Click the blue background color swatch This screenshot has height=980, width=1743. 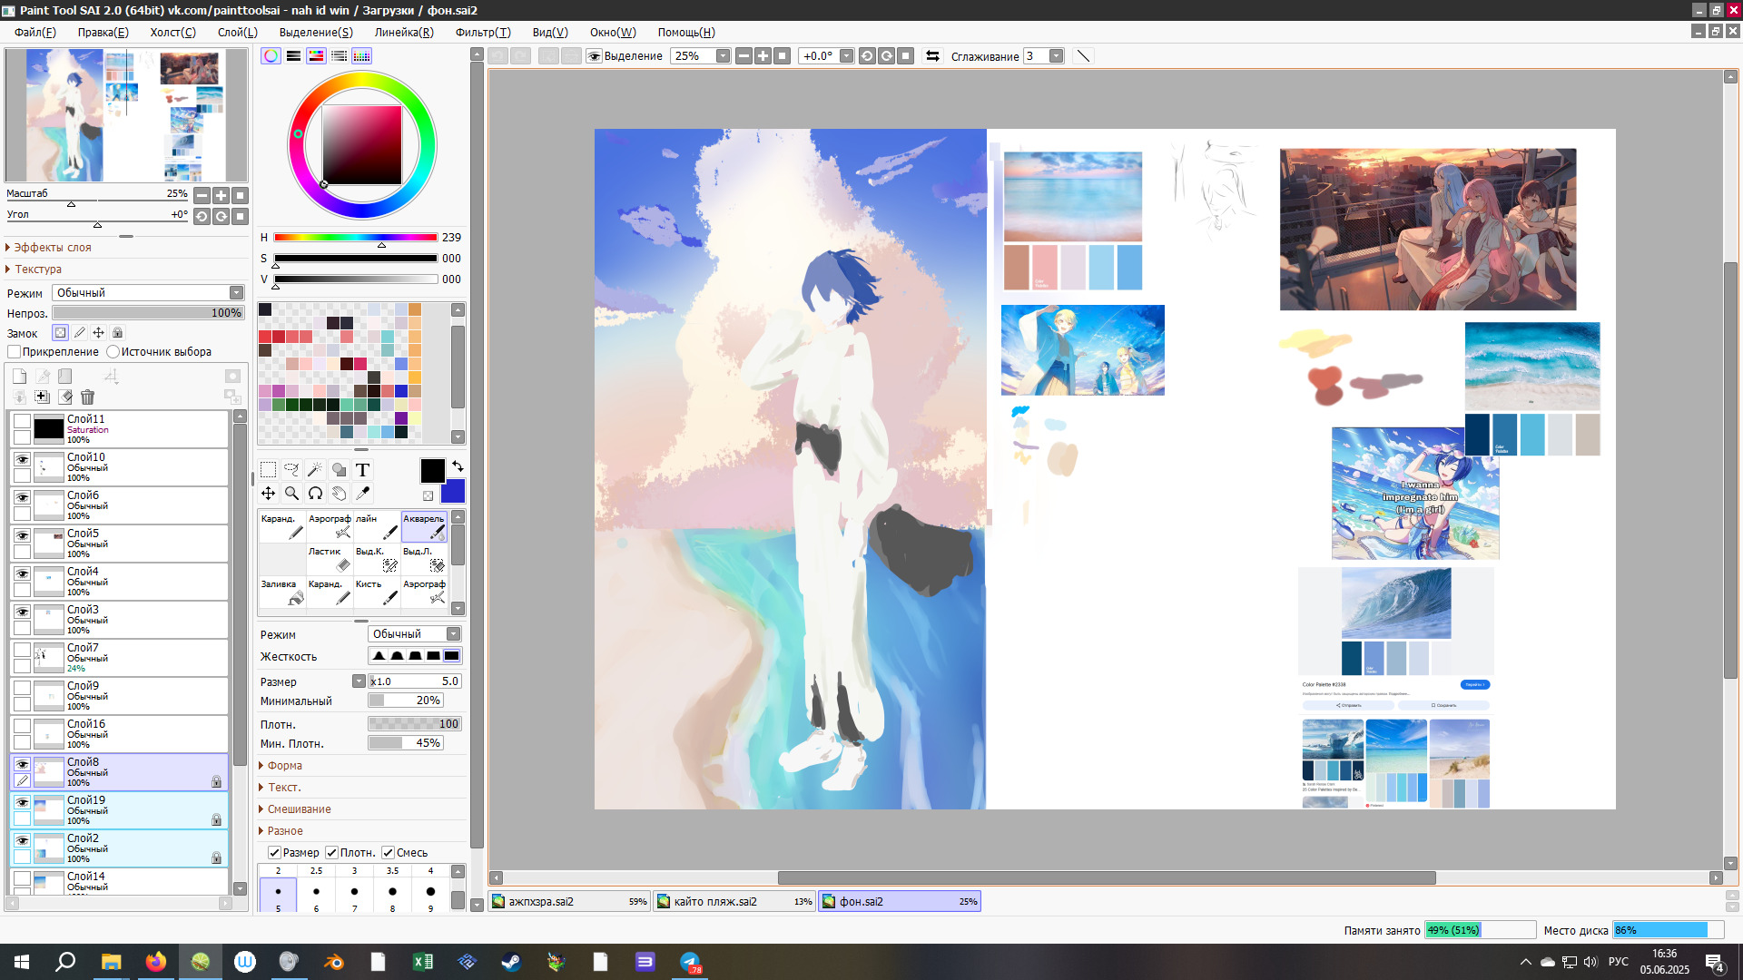click(453, 492)
